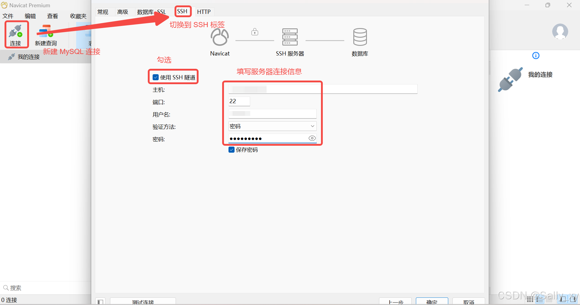
Task: Open the 验证方法 dropdown
Action: tap(272, 126)
